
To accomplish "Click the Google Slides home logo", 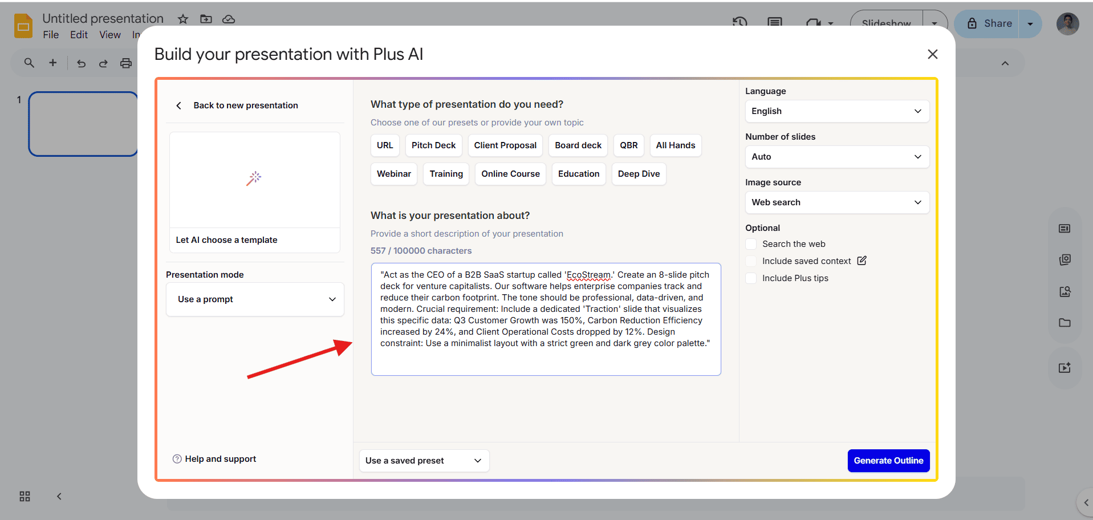I will pyautogui.click(x=23, y=26).
